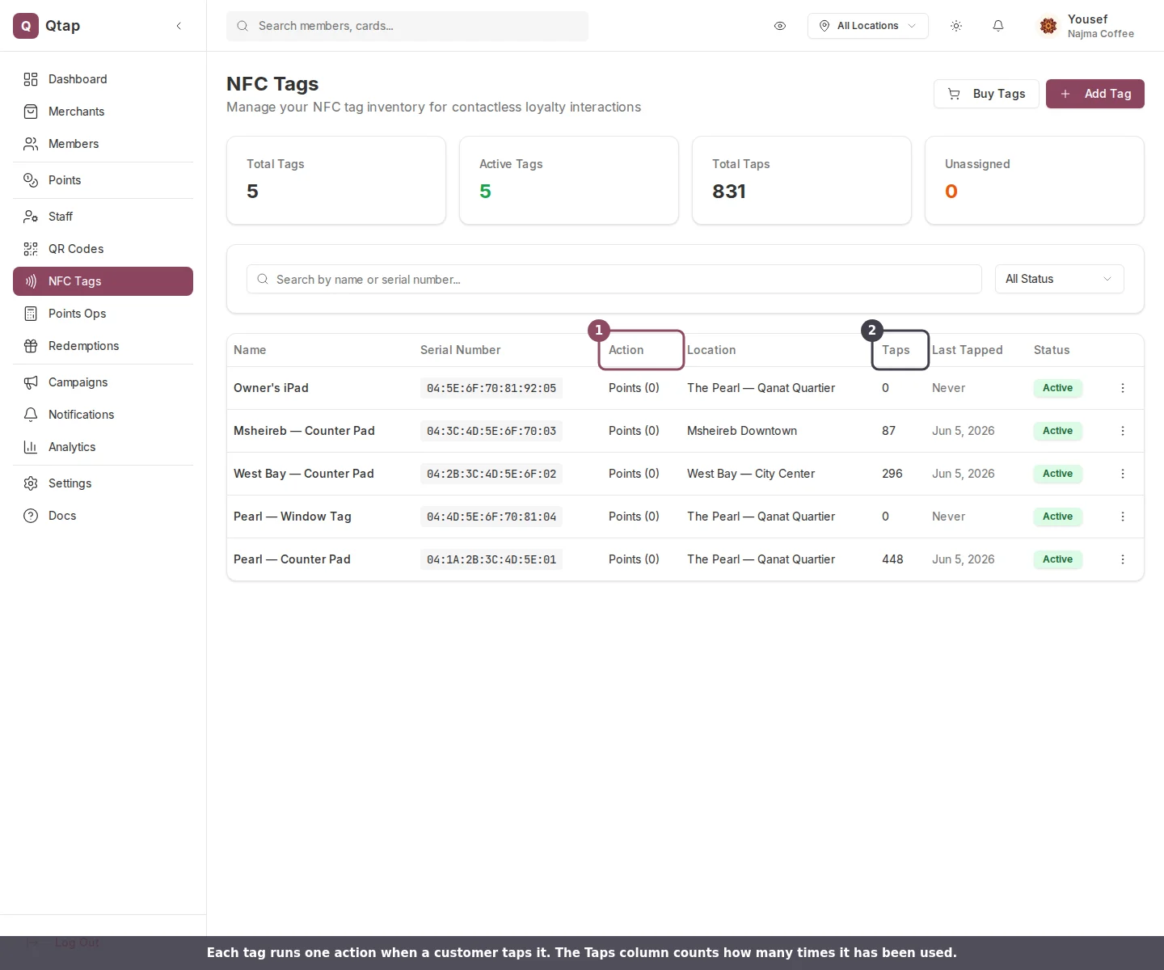This screenshot has height=970, width=1164.
Task: Click serial 04:3C:4D:5E:6F:70:03
Action: (491, 431)
